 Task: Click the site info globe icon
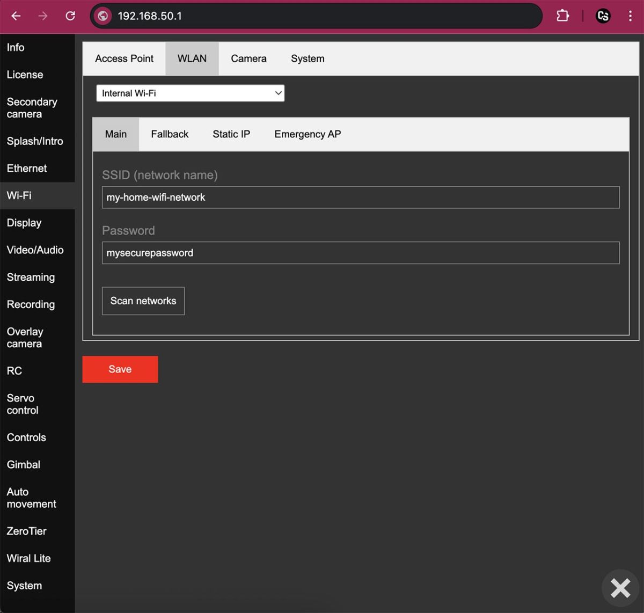tap(103, 16)
